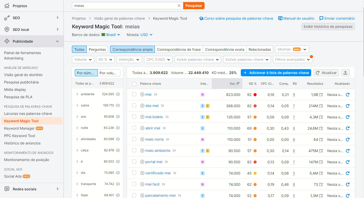Clear the search field with the X icon

point(179,6)
